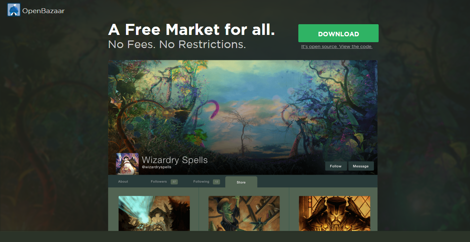
Task: Open the Followers tab
Action: tap(159, 181)
